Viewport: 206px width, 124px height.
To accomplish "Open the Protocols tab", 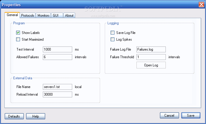I will pyautogui.click(x=28, y=15).
